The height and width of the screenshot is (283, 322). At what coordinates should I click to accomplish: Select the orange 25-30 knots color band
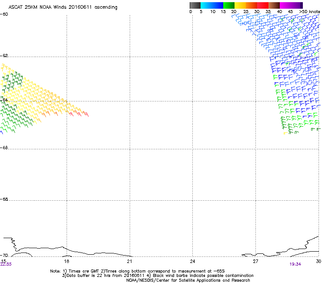[252, 5]
